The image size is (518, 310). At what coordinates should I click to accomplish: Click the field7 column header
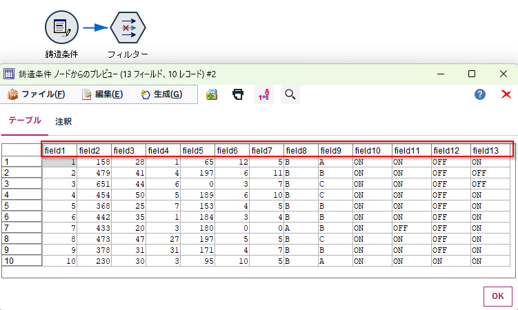[267, 151]
